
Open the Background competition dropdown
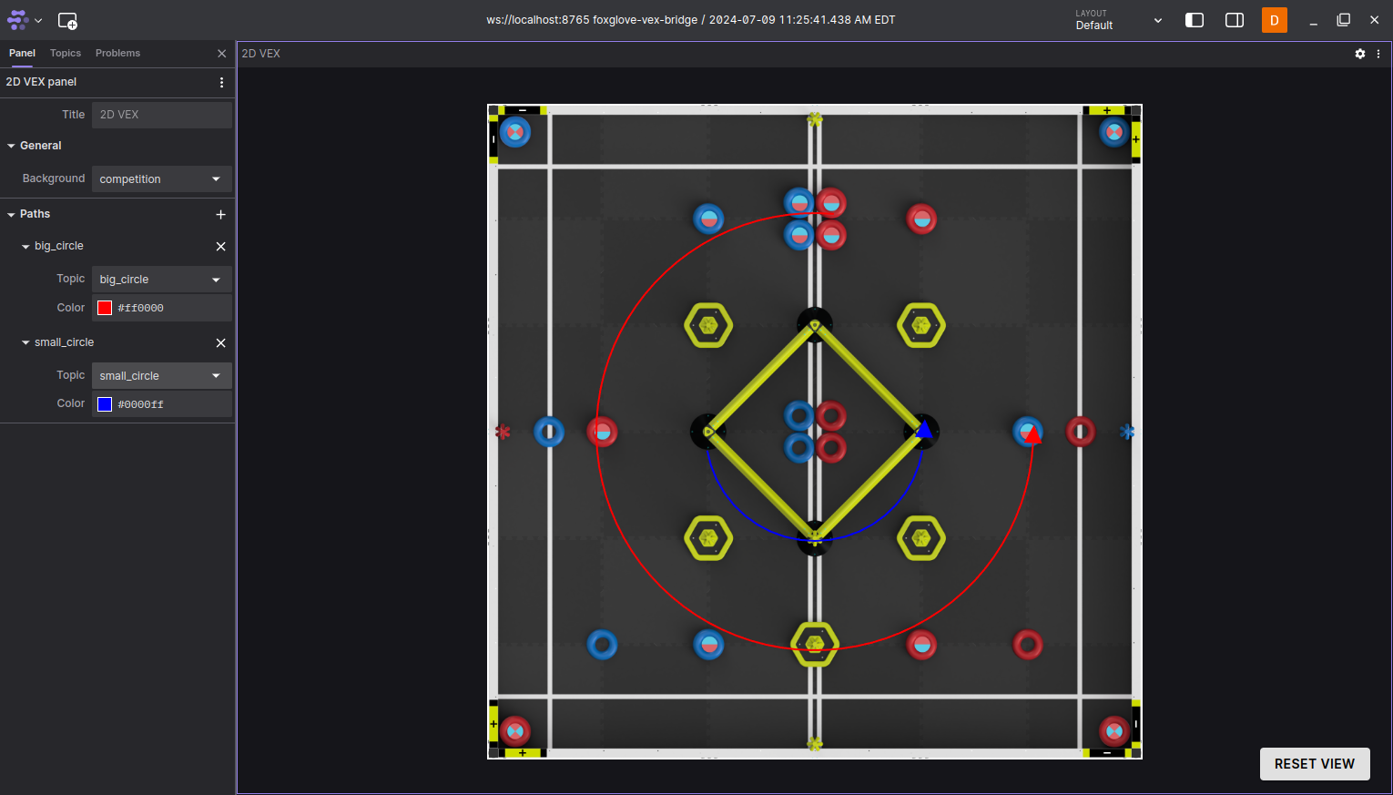pyautogui.click(x=161, y=179)
